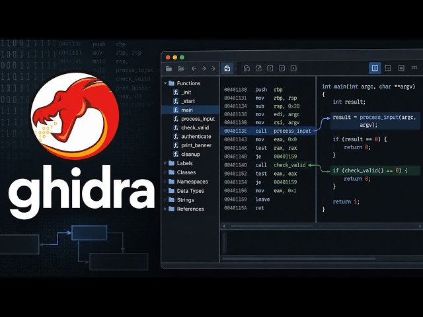The image size is (423, 317).
Task: Click function icon beside check_valid
Action: tap(176, 127)
